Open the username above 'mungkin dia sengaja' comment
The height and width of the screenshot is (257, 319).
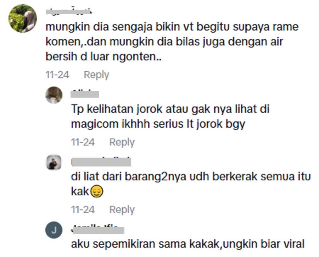pos(68,11)
